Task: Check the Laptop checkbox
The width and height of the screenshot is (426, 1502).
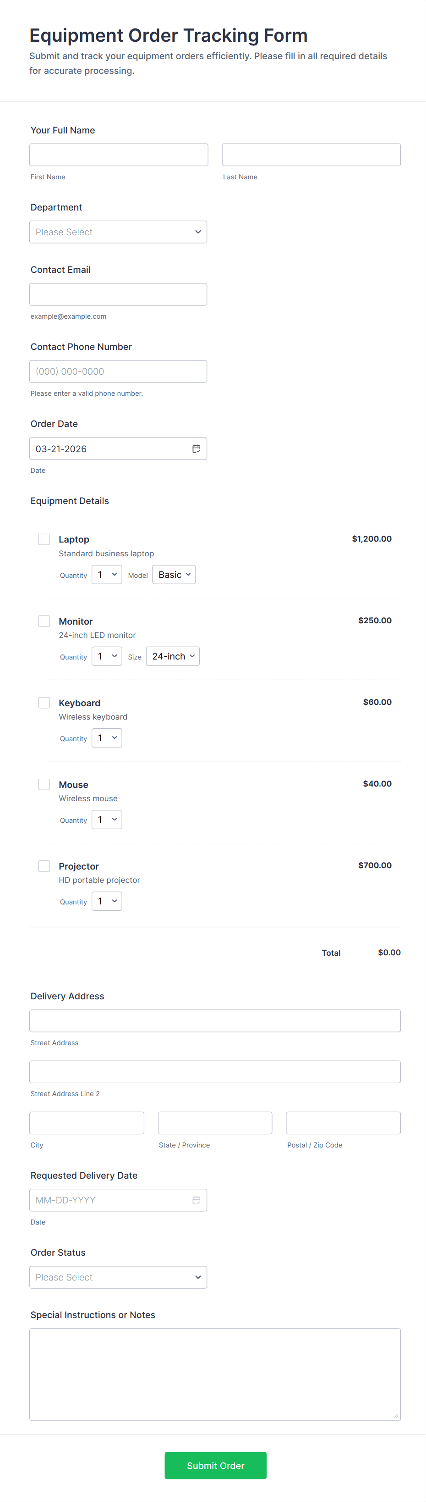Action: click(x=44, y=539)
